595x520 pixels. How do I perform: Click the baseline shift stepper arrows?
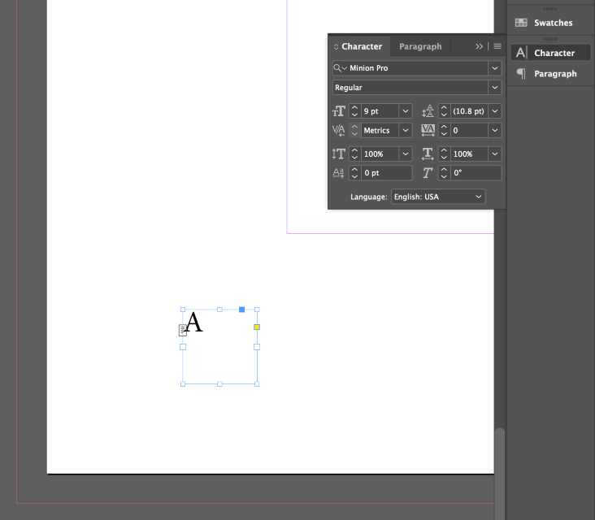[x=354, y=173]
